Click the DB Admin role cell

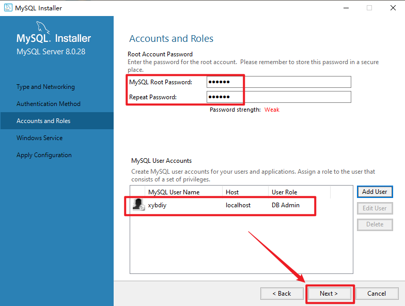(x=286, y=205)
